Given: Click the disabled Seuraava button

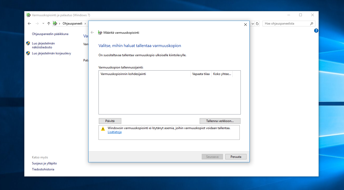Looking at the screenshot, I should coord(212,157).
